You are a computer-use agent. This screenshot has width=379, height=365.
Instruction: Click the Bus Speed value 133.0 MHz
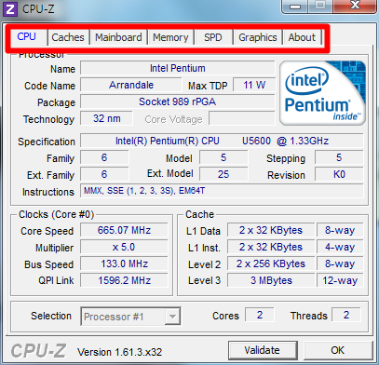coord(124,264)
